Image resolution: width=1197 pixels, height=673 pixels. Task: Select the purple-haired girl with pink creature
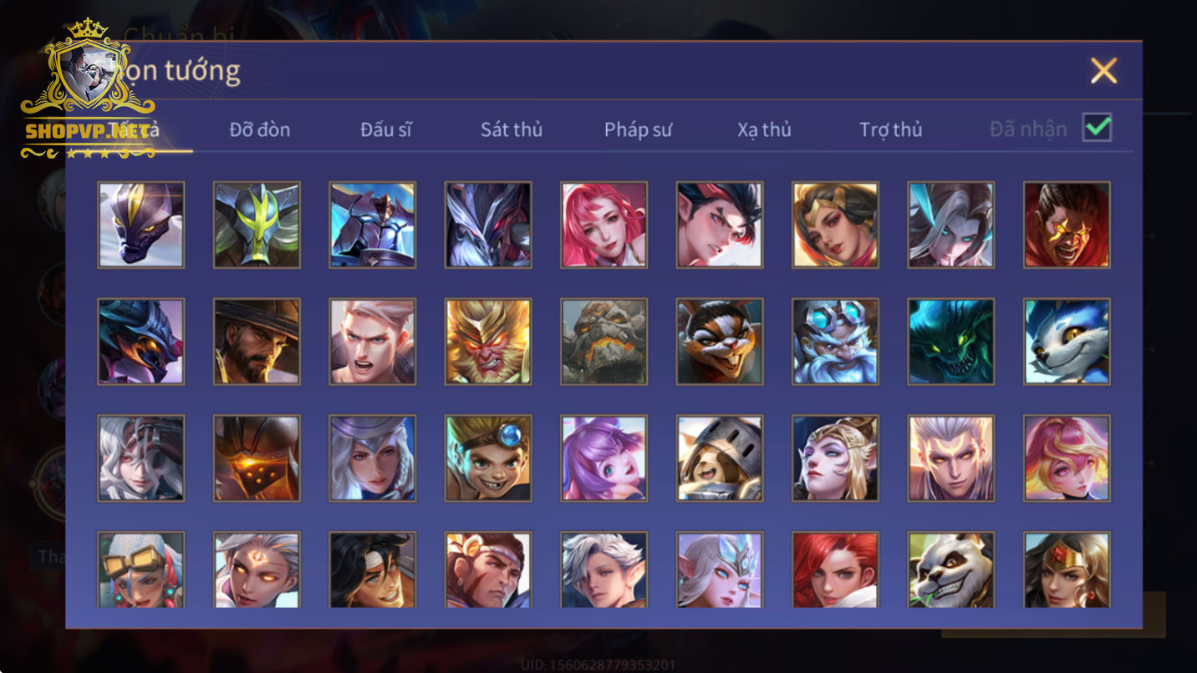coord(604,458)
